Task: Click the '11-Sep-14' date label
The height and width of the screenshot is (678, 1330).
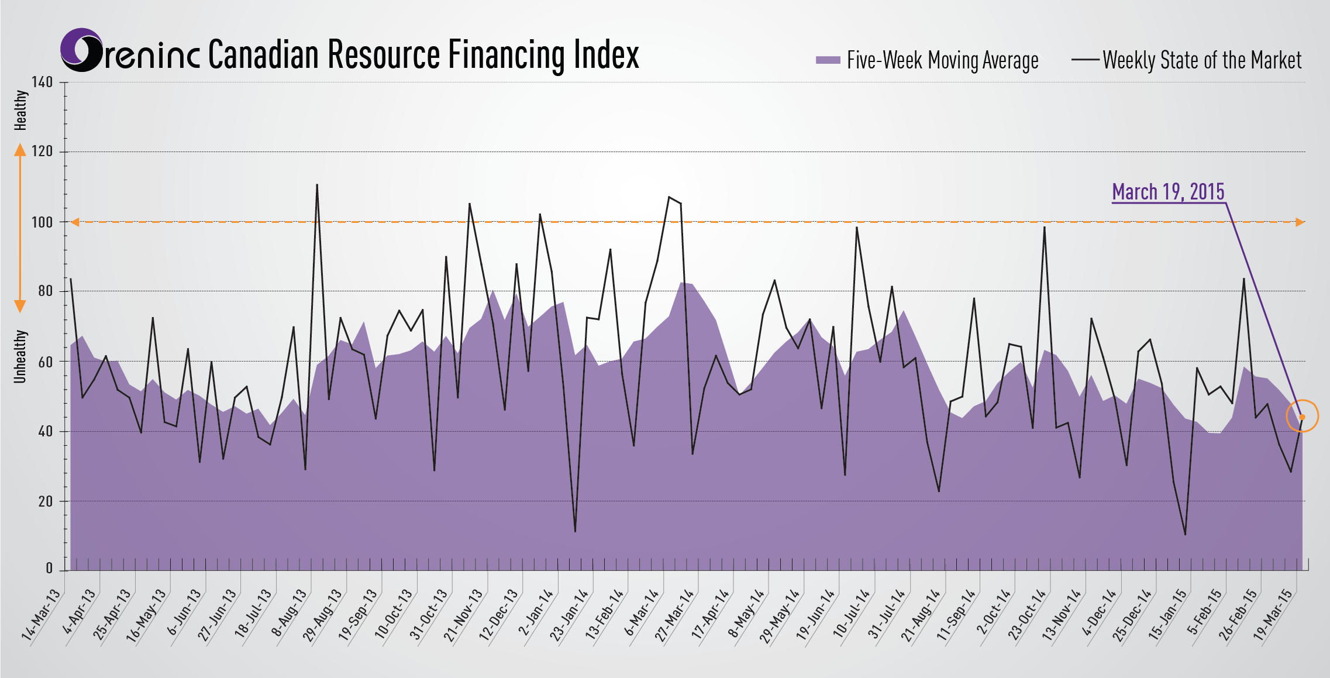Action: [x=957, y=614]
